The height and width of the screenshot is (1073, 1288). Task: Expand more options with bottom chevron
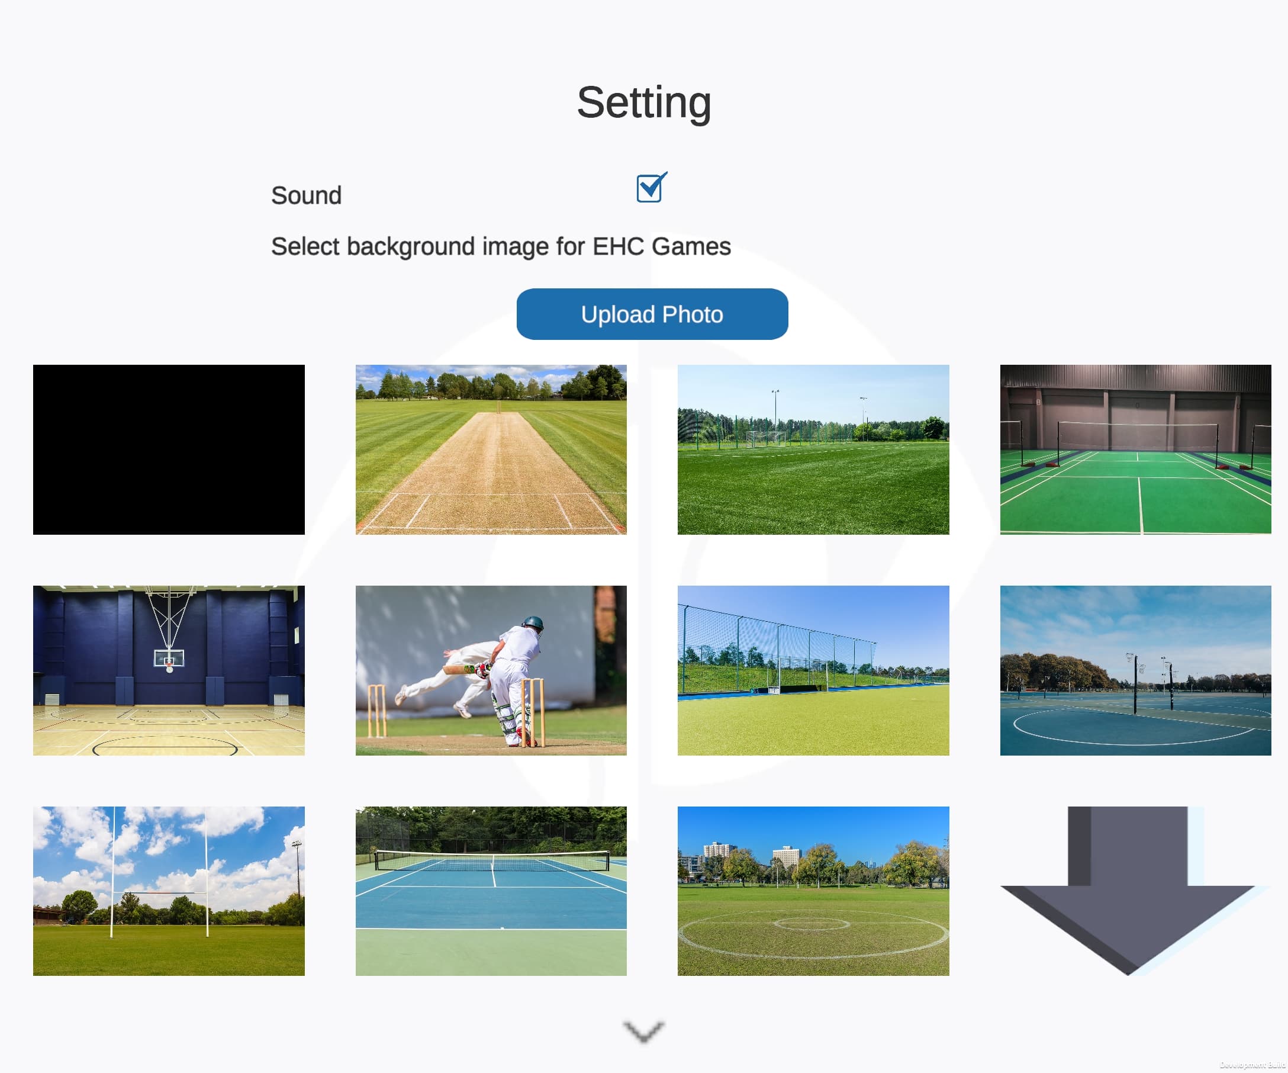pos(643,1032)
